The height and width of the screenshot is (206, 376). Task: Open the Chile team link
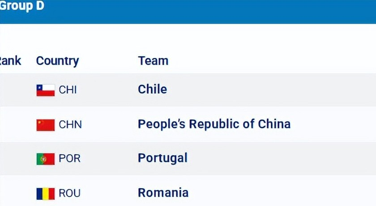pos(152,89)
